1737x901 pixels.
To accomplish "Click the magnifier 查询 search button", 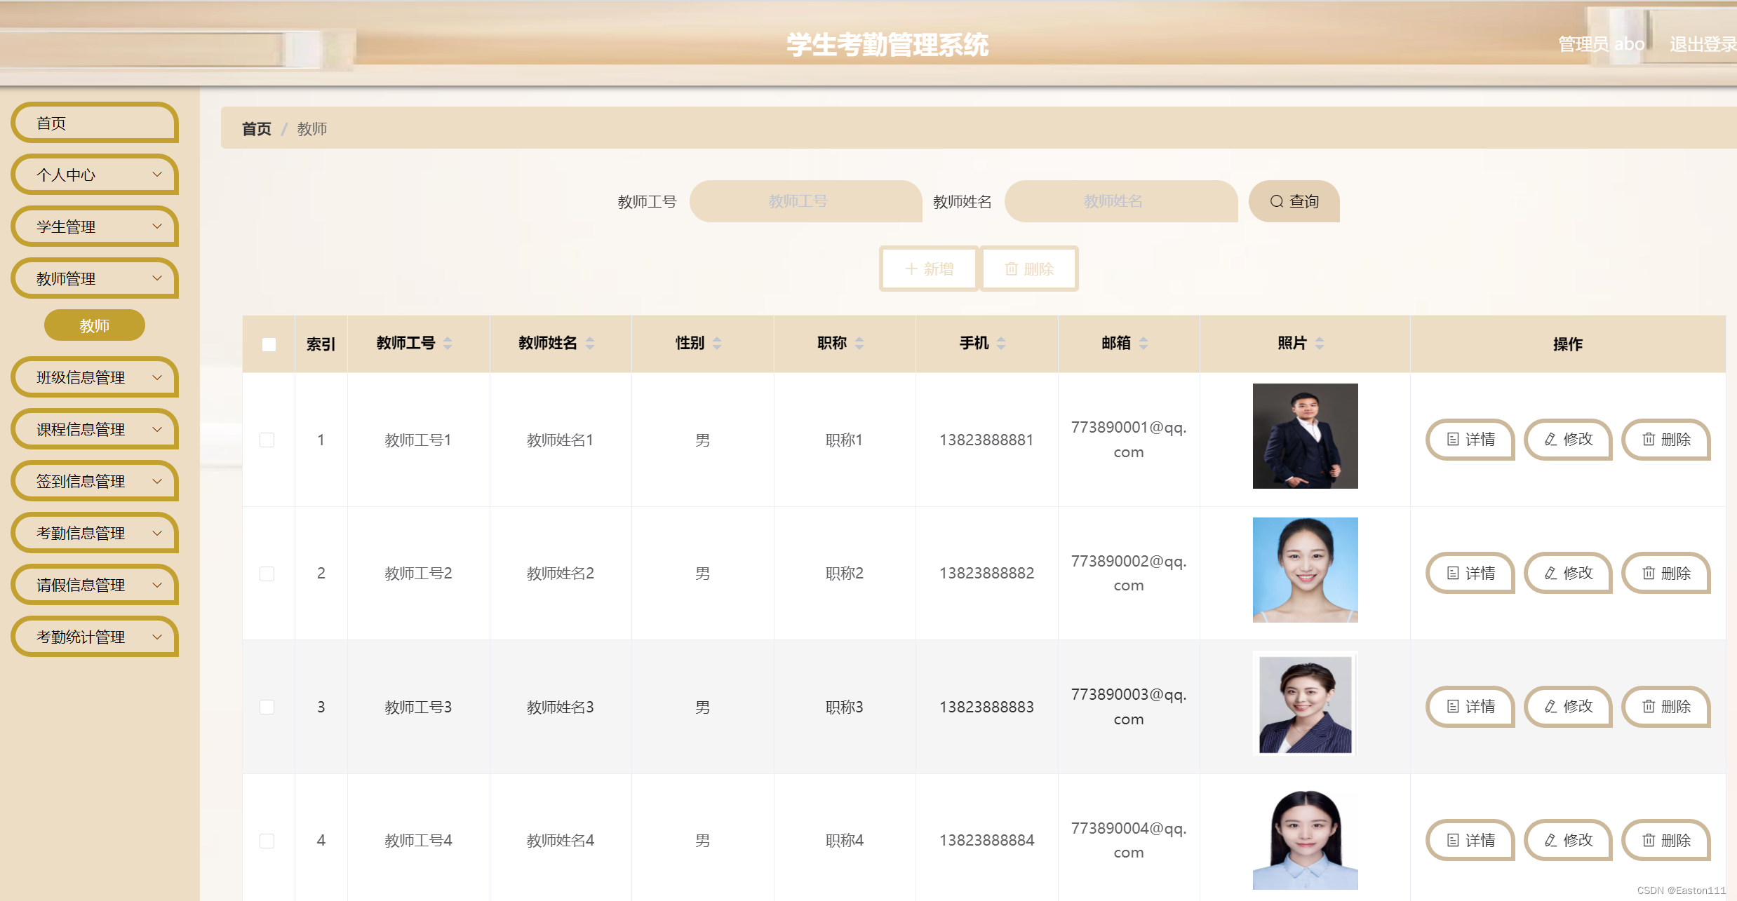I will coord(1294,202).
